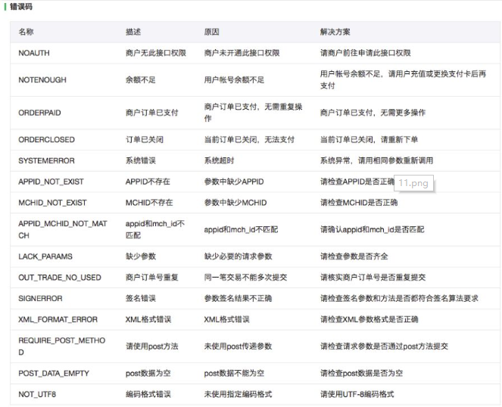Click solution 请使用UTF-8编码格式
Image resolution: width=502 pixels, height=407 pixels.
click(357, 395)
